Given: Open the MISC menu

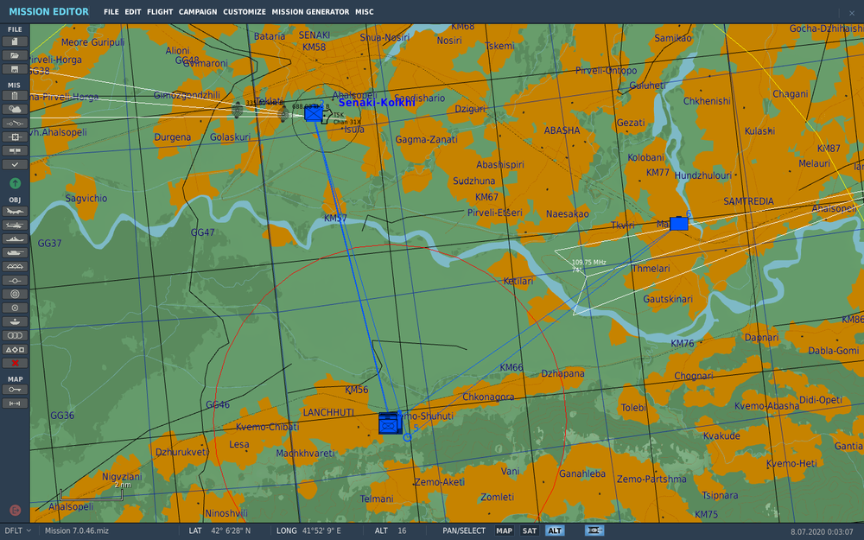Looking at the screenshot, I should click(365, 11).
